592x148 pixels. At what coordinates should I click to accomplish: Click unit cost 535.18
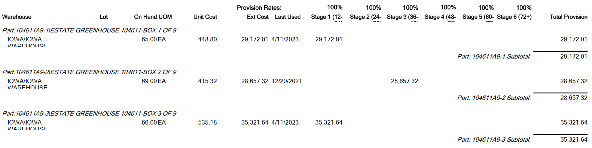pos(207,122)
